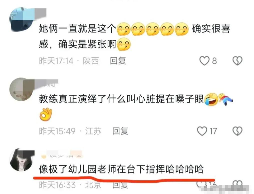
Task: Like the Shaanxi comment with 8 likes
Action: click(x=204, y=61)
